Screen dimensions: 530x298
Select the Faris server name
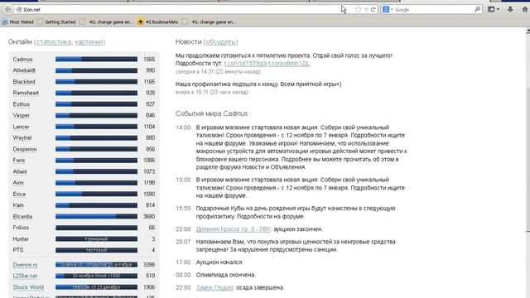(x=19, y=160)
